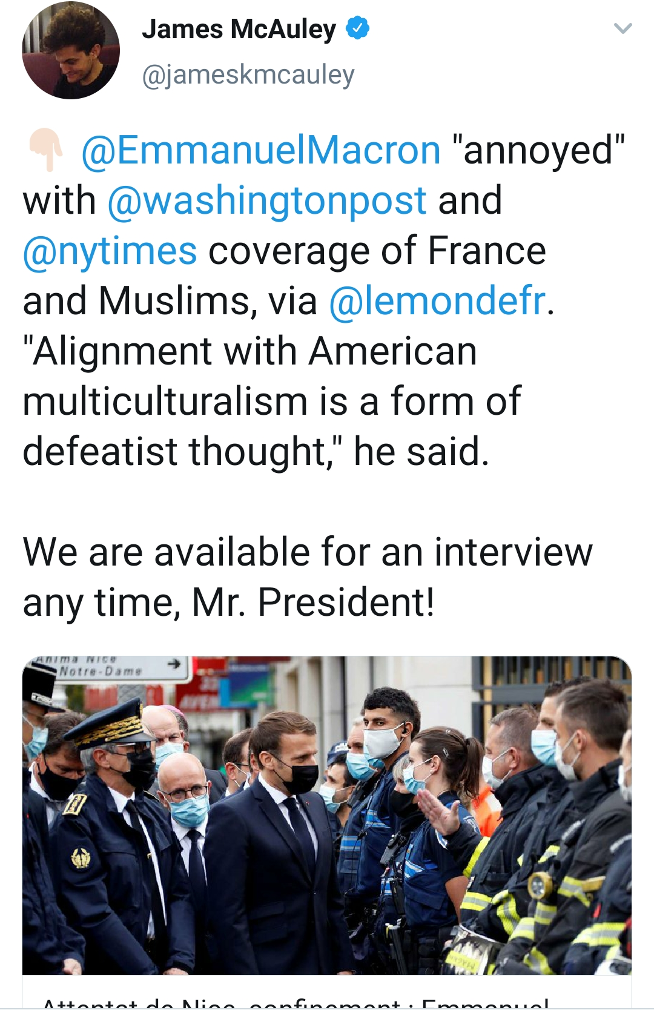Expand the tweet options chevron

tap(623, 28)
